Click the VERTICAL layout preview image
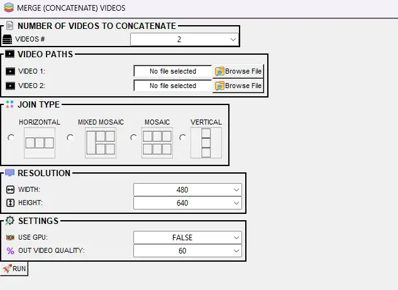398x290 pixels. [206, 143]
